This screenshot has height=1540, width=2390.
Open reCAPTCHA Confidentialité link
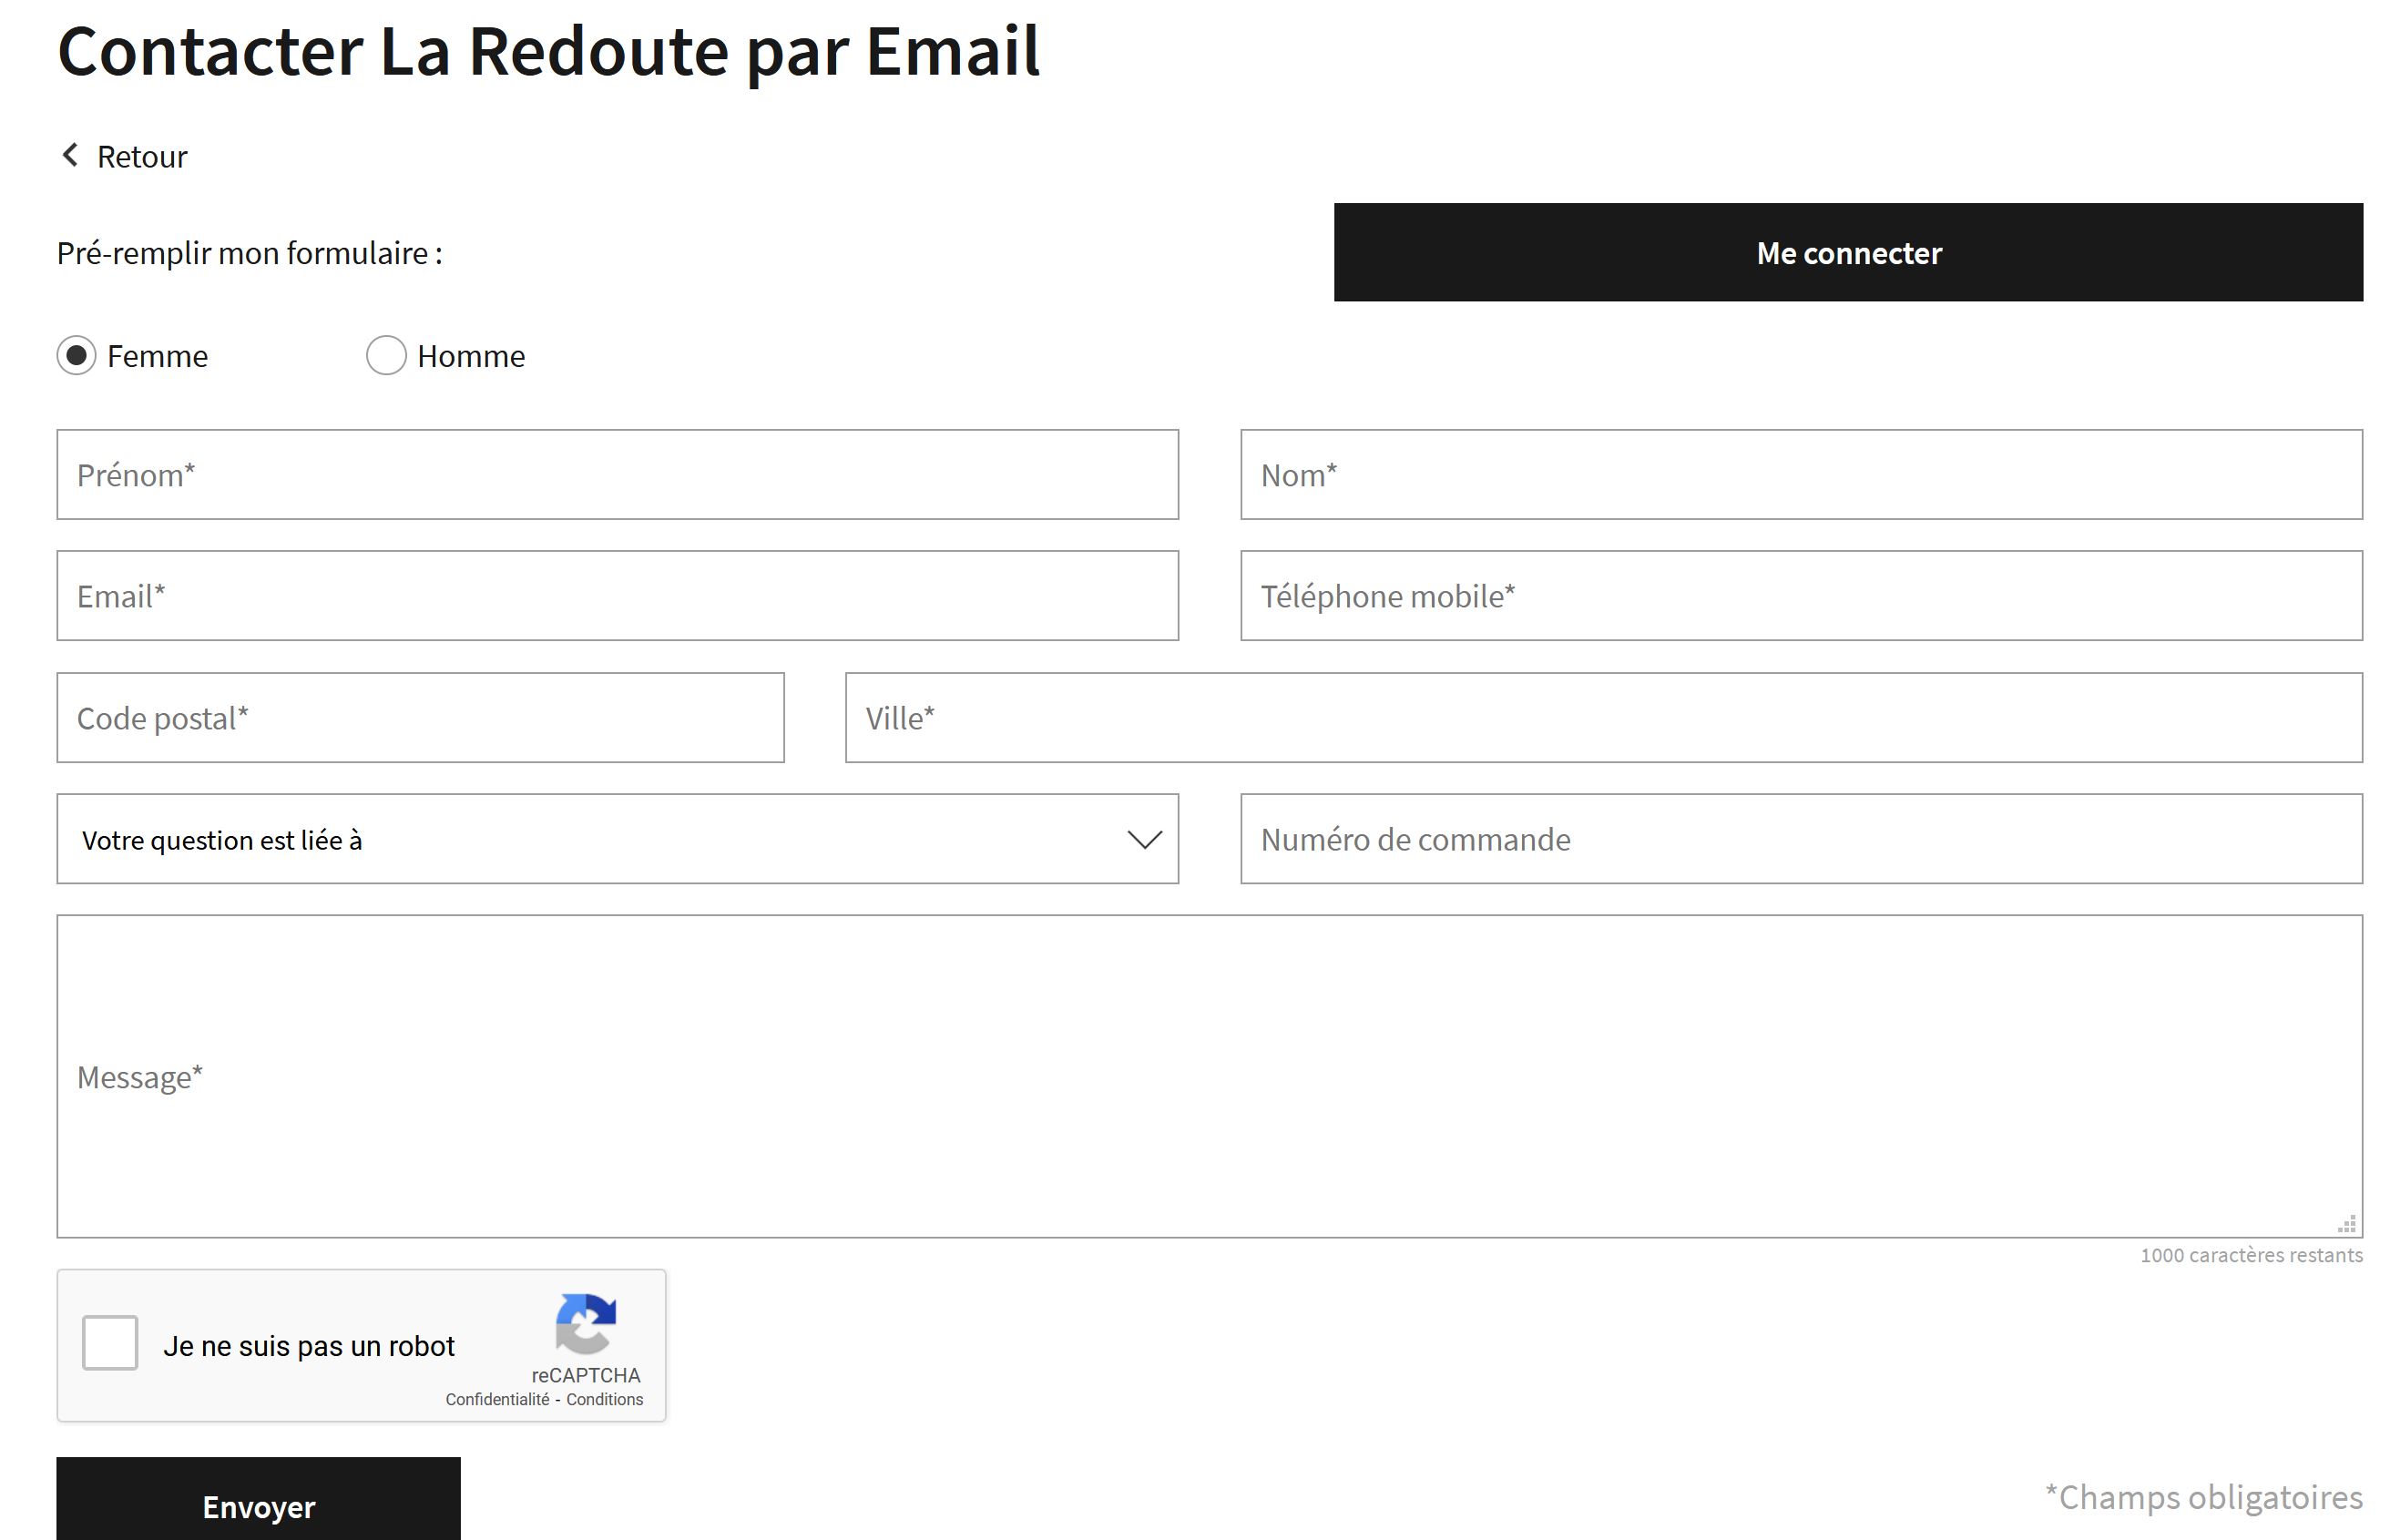497,1399
